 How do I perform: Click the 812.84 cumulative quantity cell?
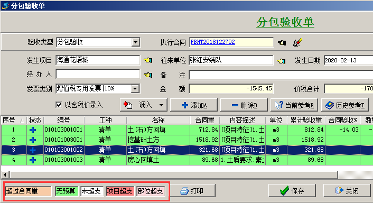tap(306, 130)
